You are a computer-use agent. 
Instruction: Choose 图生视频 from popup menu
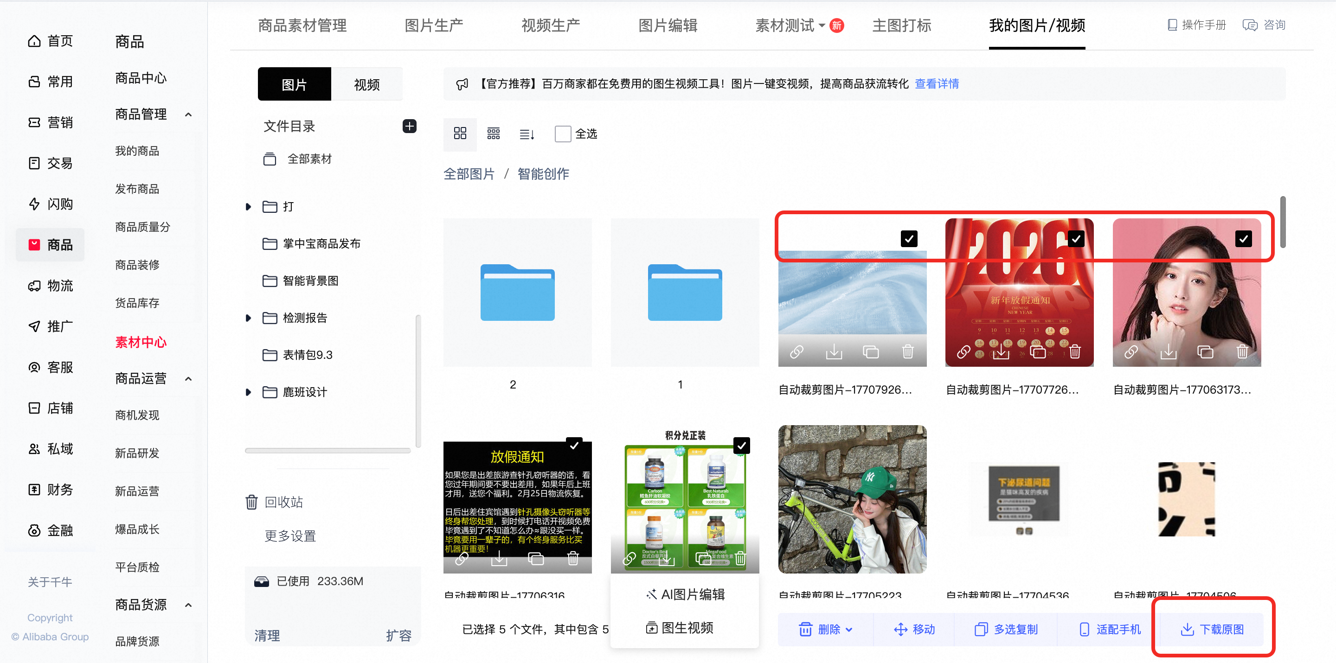(680, 628)
